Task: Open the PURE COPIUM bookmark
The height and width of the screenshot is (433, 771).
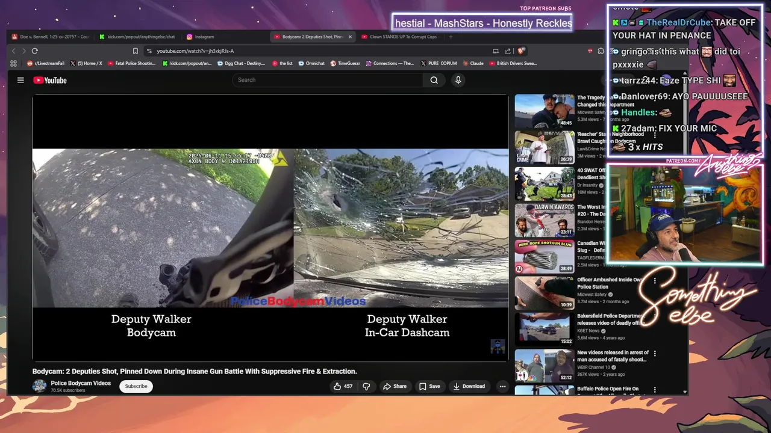Action: [x=439, y=63]
